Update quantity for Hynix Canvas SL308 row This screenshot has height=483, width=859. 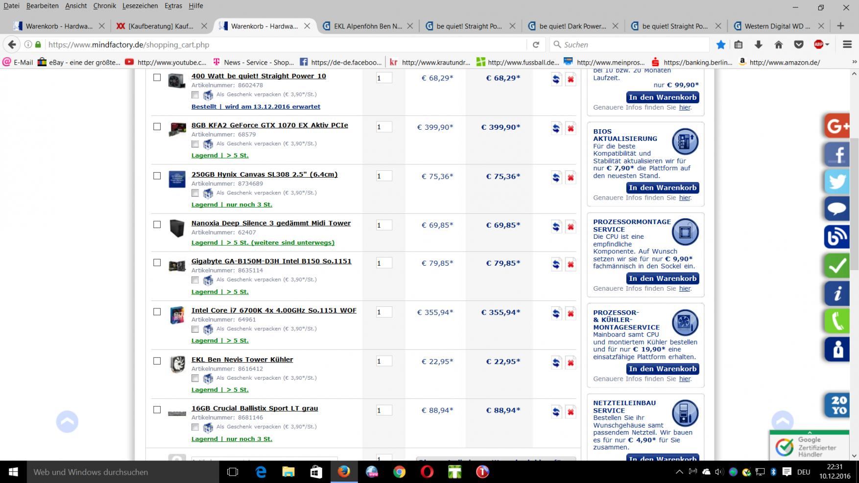click(x=556, y=177)
